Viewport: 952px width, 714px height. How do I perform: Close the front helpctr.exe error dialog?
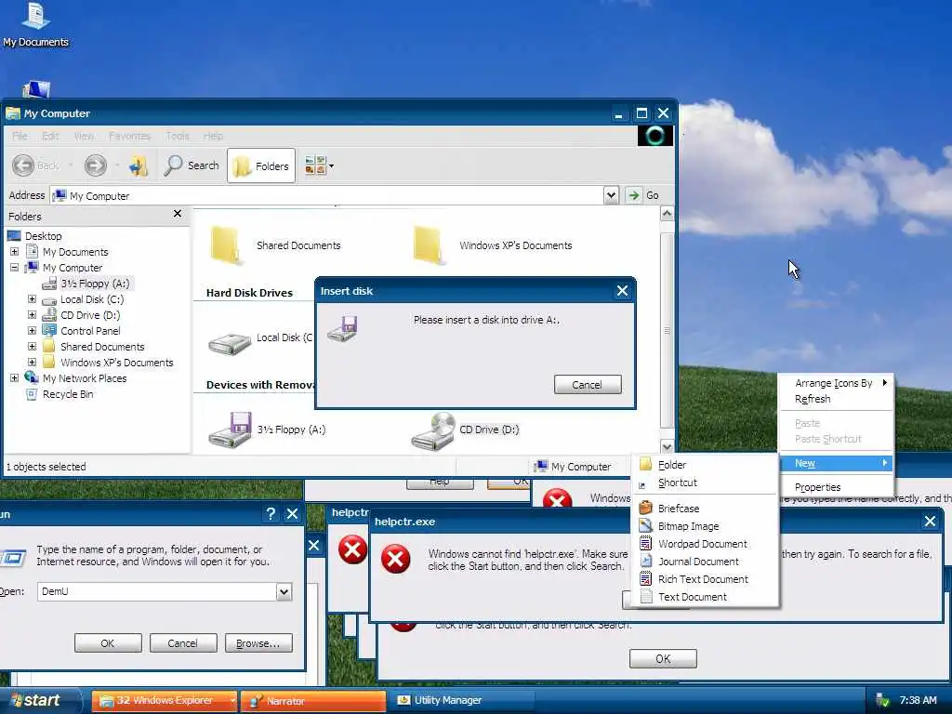tap(930, 521)
